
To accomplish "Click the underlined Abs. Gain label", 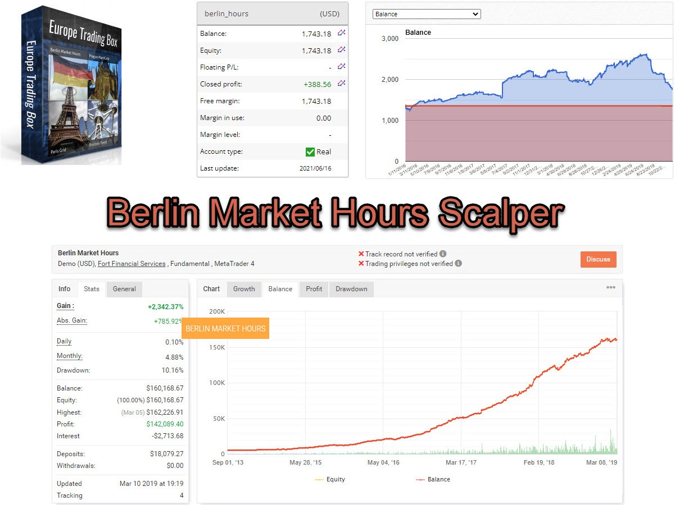I will (x=72, y=321).
